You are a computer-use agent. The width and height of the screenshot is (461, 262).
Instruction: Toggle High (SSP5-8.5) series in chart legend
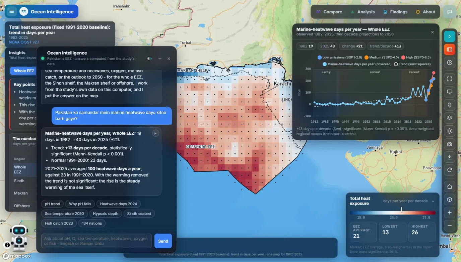[x=416, y=57]
